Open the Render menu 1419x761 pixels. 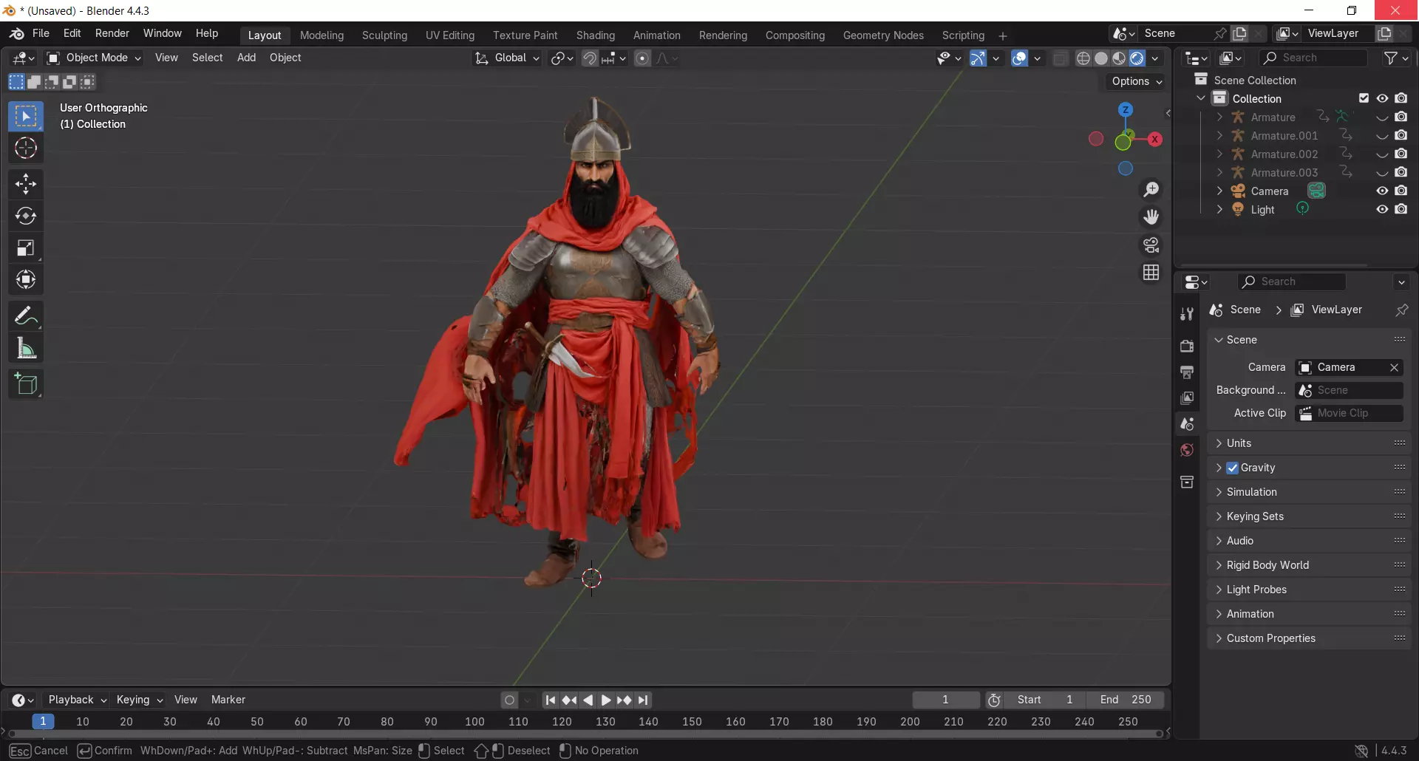(112, 33)
